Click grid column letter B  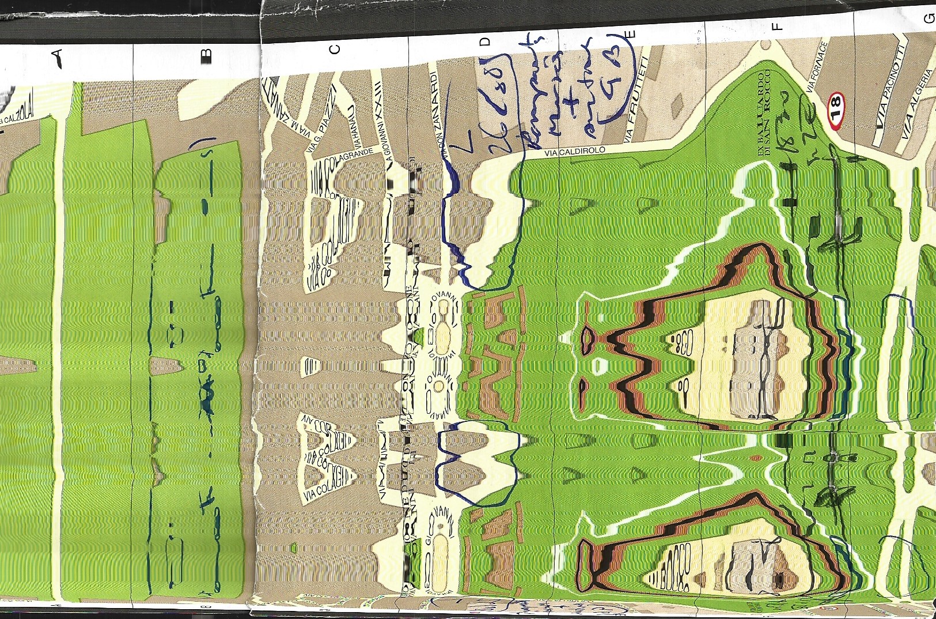coord(206,55)
